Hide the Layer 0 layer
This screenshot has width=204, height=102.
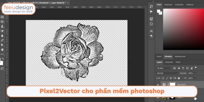(158, 97)
